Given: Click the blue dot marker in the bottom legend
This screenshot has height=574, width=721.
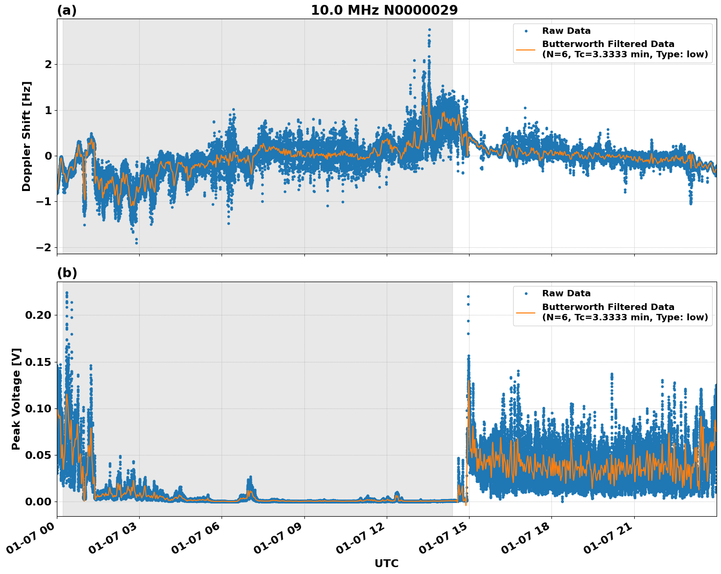Looking at the screenshot, I should pyautogui.click(x=526, y=293).
